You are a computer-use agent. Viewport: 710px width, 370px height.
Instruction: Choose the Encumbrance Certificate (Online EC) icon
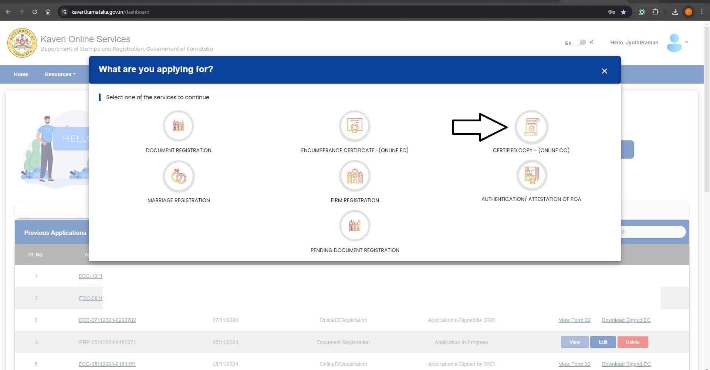[354, 126]
